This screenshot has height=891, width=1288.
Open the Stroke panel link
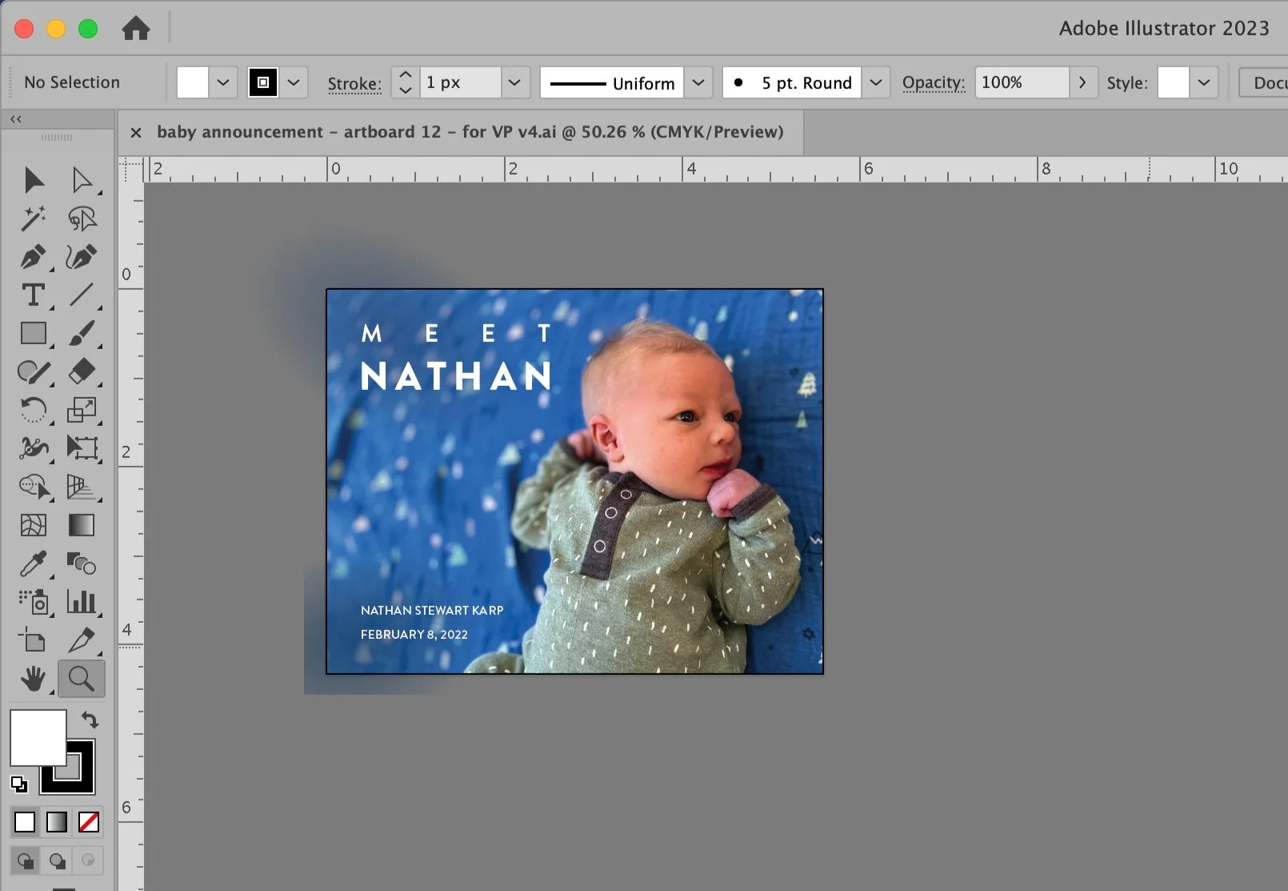point(354,83)
